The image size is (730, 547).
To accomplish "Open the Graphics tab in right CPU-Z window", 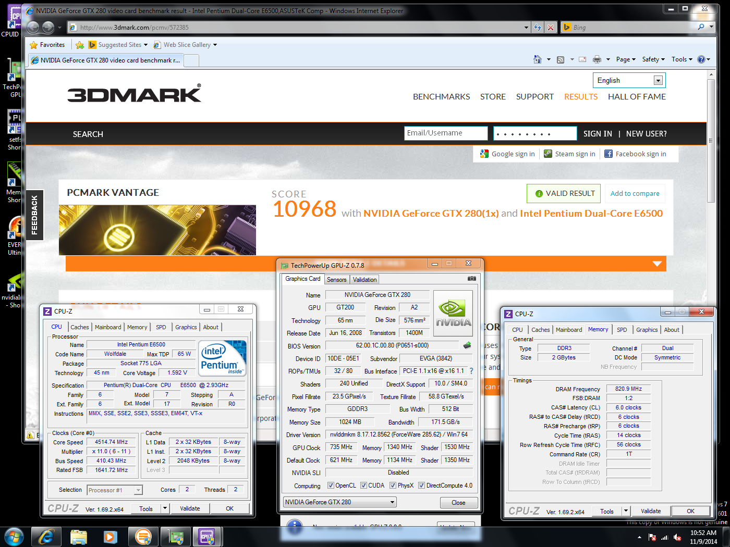I will tap(647, 330).
